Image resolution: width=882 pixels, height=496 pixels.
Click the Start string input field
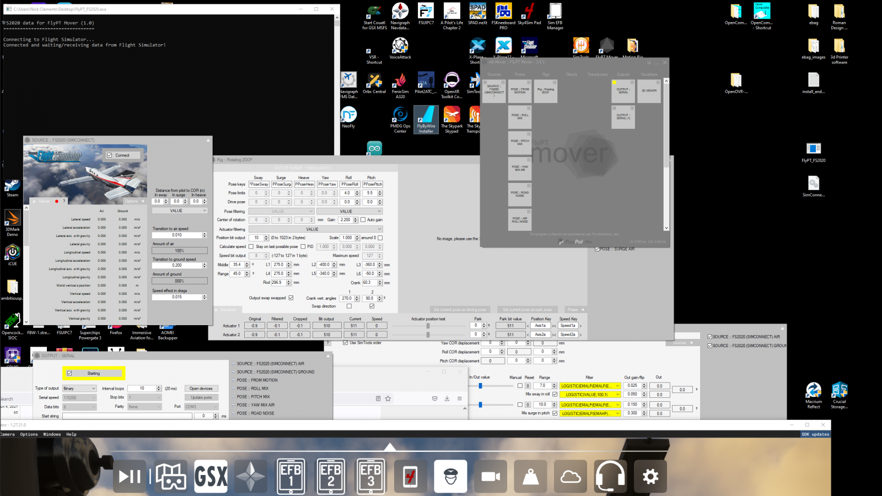(x=127, y=416)
